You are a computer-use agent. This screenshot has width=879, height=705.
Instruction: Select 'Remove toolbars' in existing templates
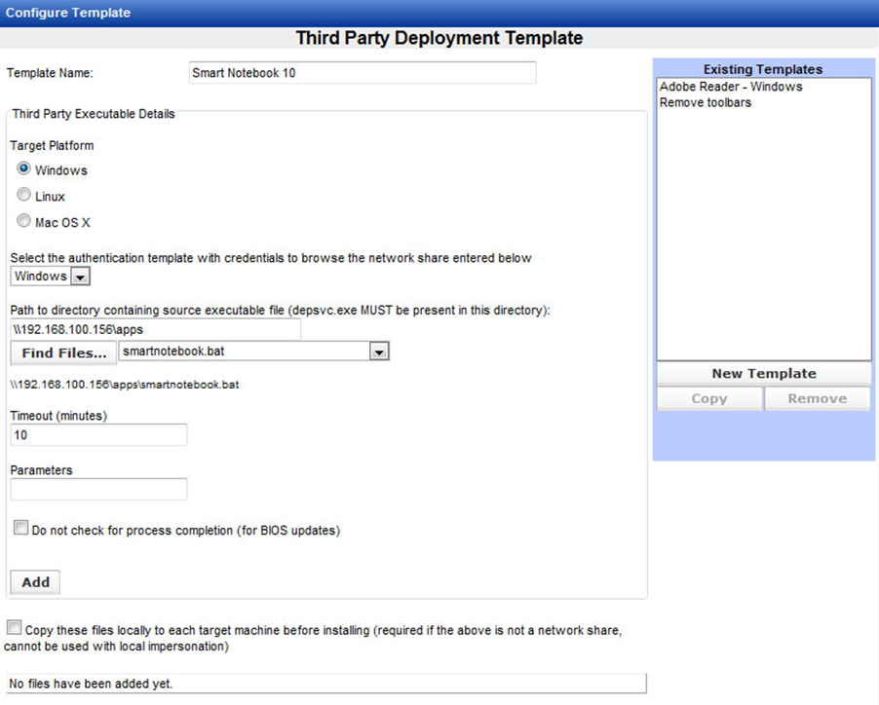coord(706,102)
